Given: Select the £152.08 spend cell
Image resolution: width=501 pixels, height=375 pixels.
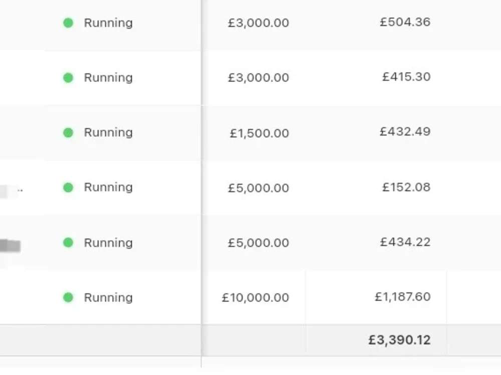Looking at the screenshot, I should pyautogui.click(x=406, y=187).
